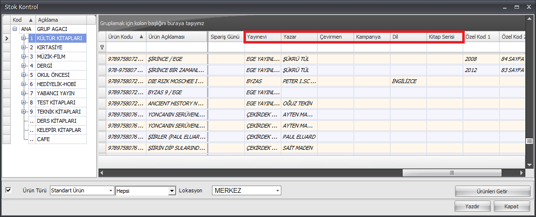536x217 pixels.
Task: Open the Standart Ürün type dropdown
Action: [x=110, y=191]
